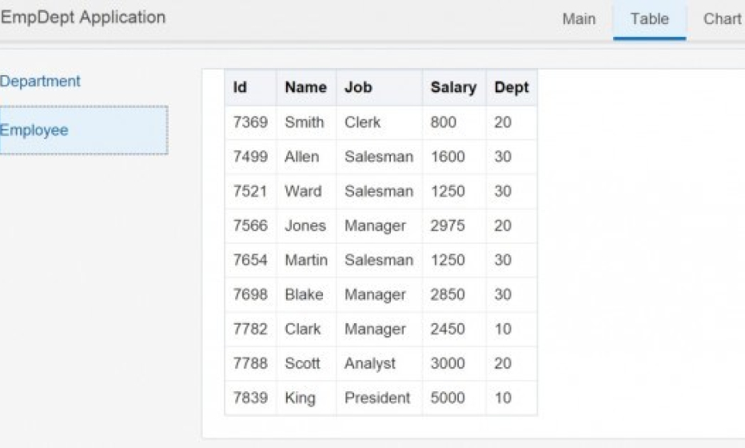Open the Chart tab
The width and height of the screenshot is (745, 448).
tap(722, 19)
